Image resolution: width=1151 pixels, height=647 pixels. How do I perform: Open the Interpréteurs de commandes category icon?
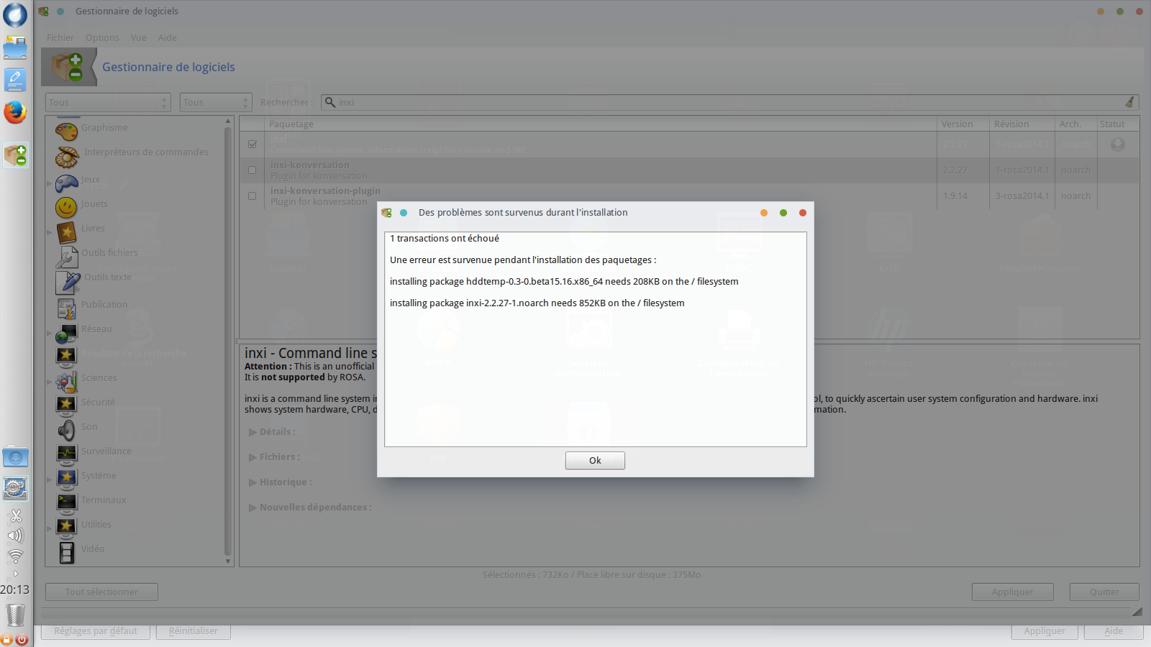(67, 156)
